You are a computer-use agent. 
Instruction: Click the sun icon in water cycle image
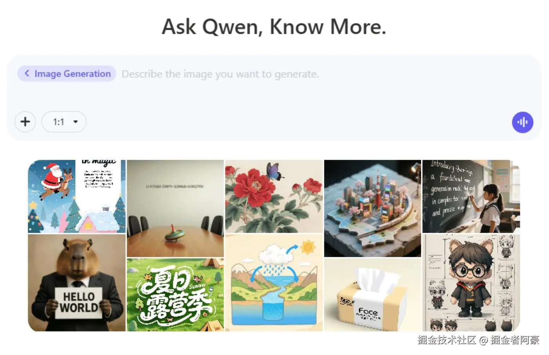(x=307, y=247)
